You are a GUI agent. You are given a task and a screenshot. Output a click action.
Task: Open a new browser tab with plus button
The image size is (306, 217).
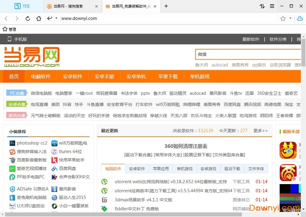pos(166,6)
